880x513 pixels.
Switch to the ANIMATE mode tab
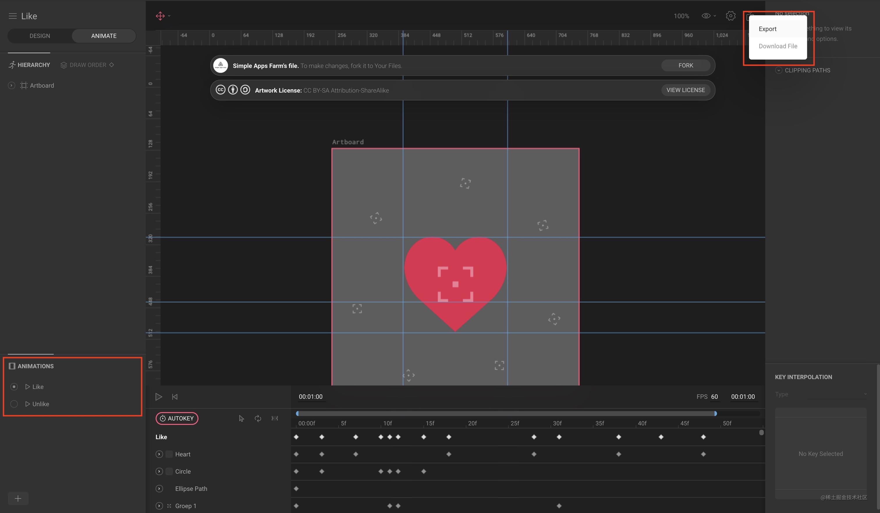(x=104, y=36)
